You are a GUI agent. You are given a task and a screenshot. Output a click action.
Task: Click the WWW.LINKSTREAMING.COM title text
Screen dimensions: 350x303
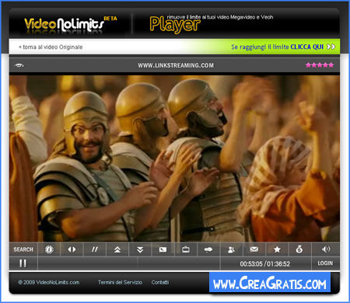pos(176,65)
